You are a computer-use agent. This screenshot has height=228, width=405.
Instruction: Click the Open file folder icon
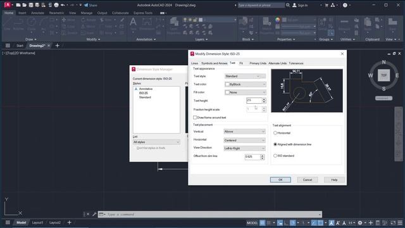(x=25, y=5)
